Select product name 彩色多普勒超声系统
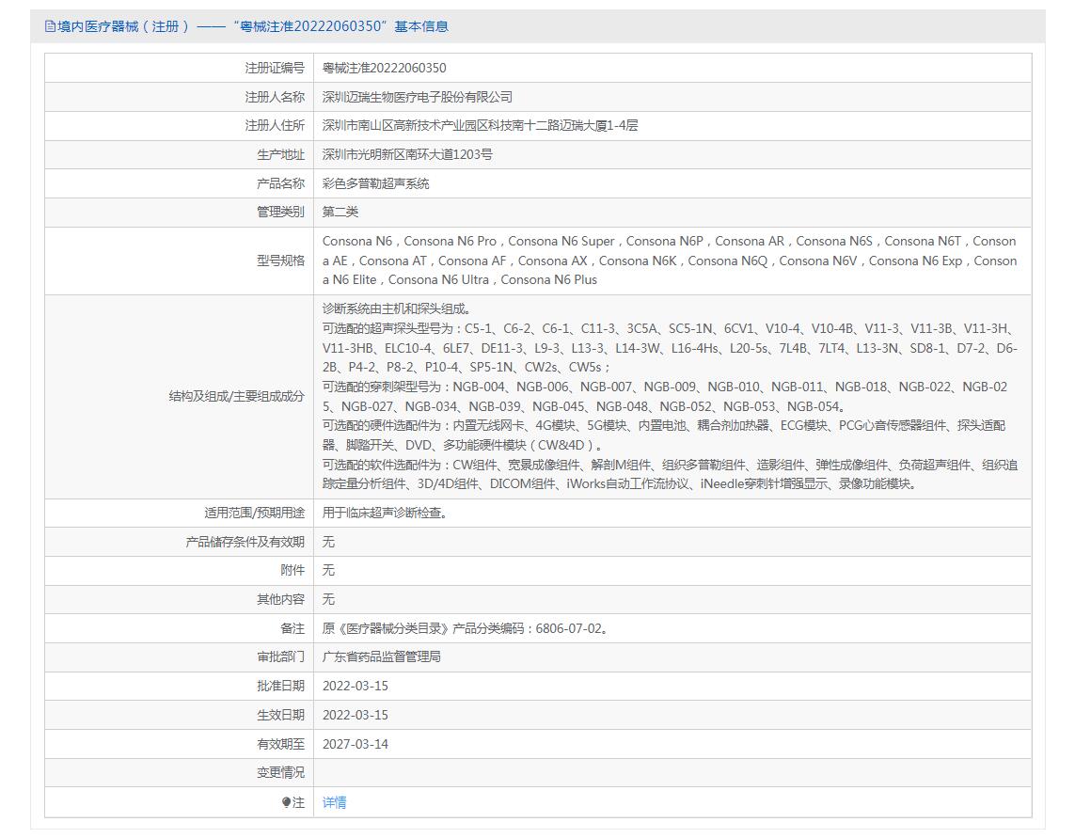Screen dimensions: 1075x838 (375, 183)
